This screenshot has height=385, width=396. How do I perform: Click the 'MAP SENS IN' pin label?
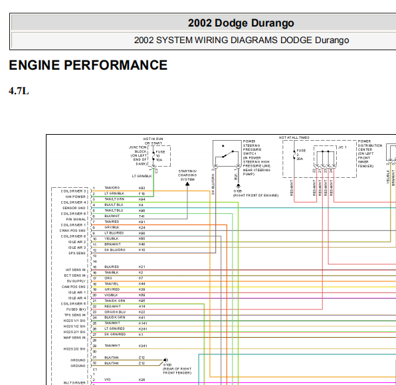pyautogui.click(x=74, y=338)
